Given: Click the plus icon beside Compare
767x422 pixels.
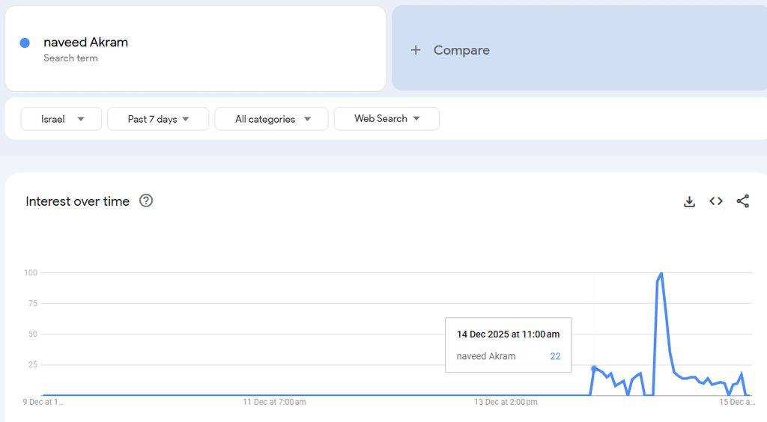Looking at the screenshot, I should coord(416,50).
